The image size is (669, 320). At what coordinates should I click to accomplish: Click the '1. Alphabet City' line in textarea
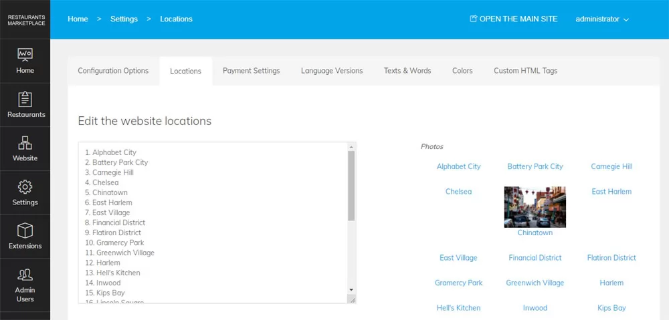(111, 152)
